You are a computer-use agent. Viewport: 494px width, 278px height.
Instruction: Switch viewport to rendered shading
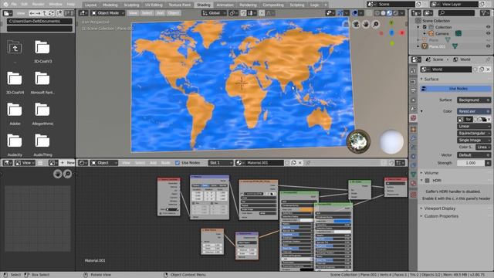pos(396,13)
